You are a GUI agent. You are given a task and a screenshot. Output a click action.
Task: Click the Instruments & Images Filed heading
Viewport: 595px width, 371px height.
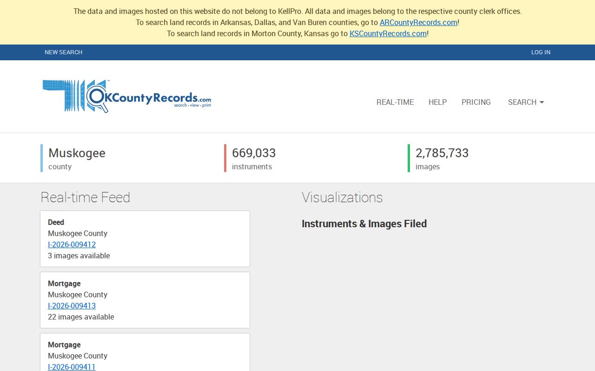click(364, 224)
